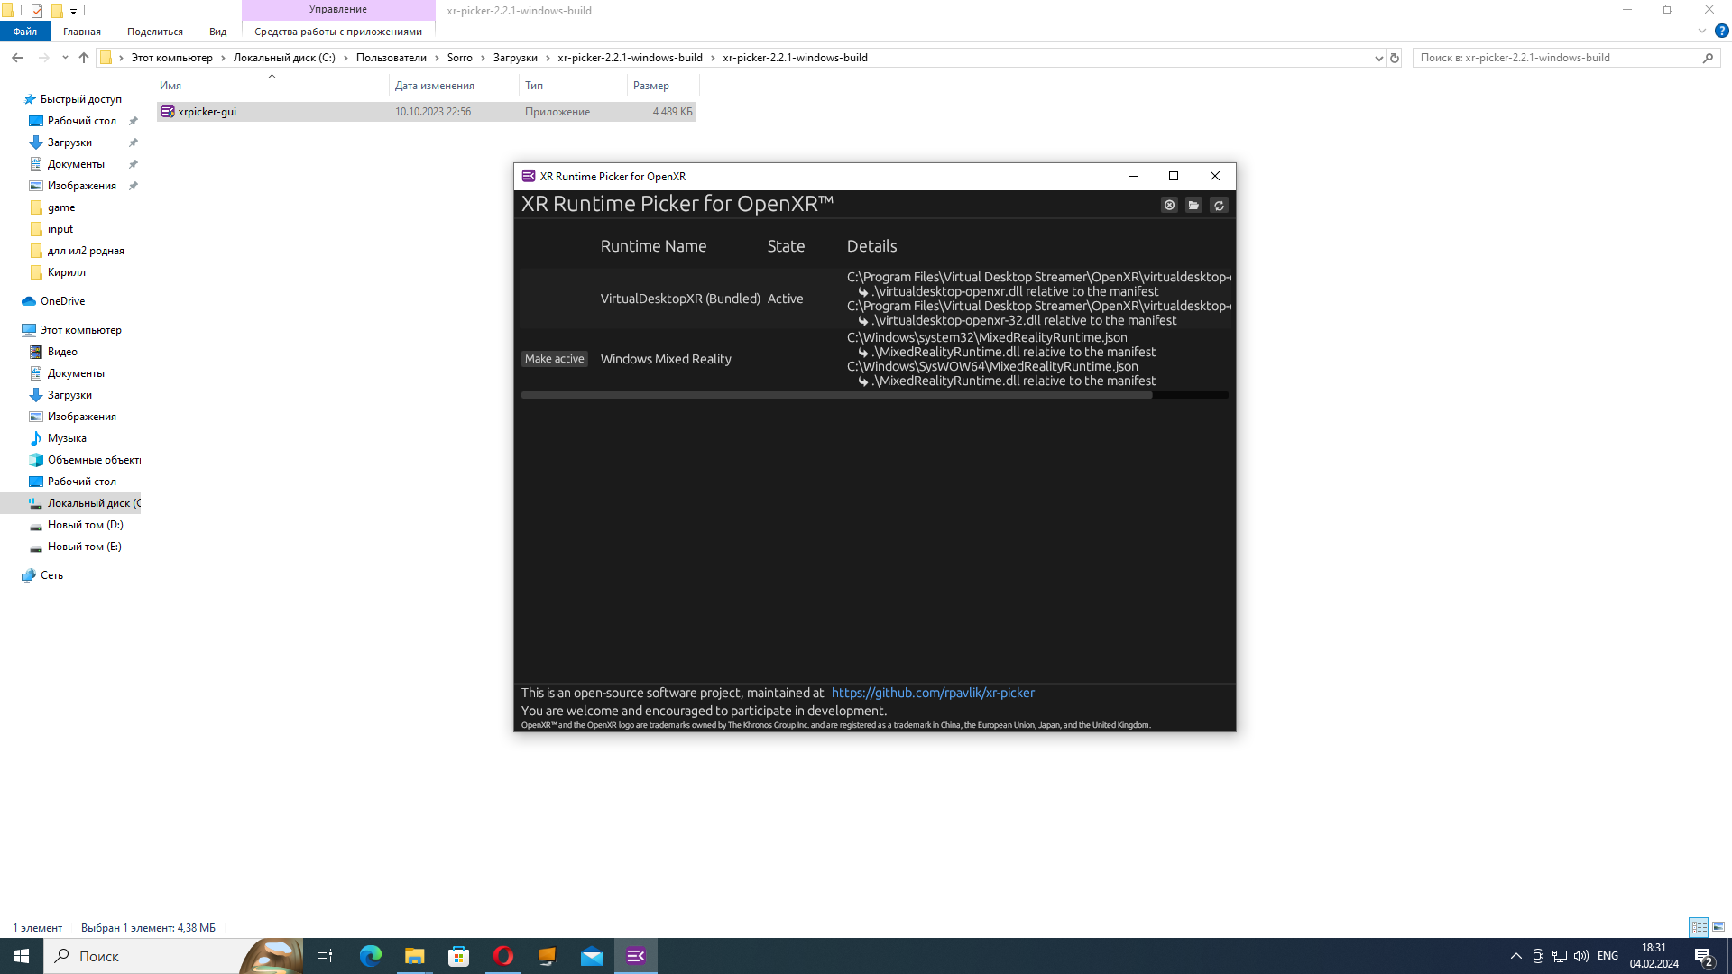This screenshot has height=974, width=1732.
Task: Click the circled X icon in XR Picker
Action: tap(1169, 206)
